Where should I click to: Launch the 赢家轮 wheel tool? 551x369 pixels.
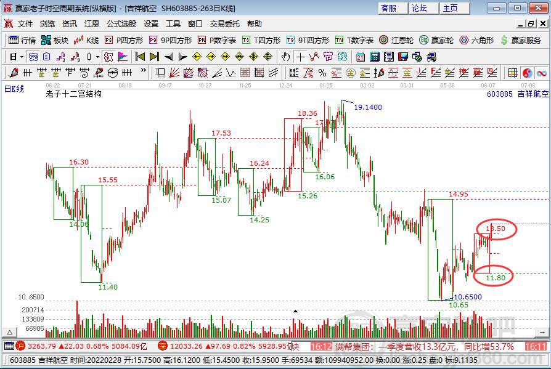pyautogui.click(x=436, y=41)
